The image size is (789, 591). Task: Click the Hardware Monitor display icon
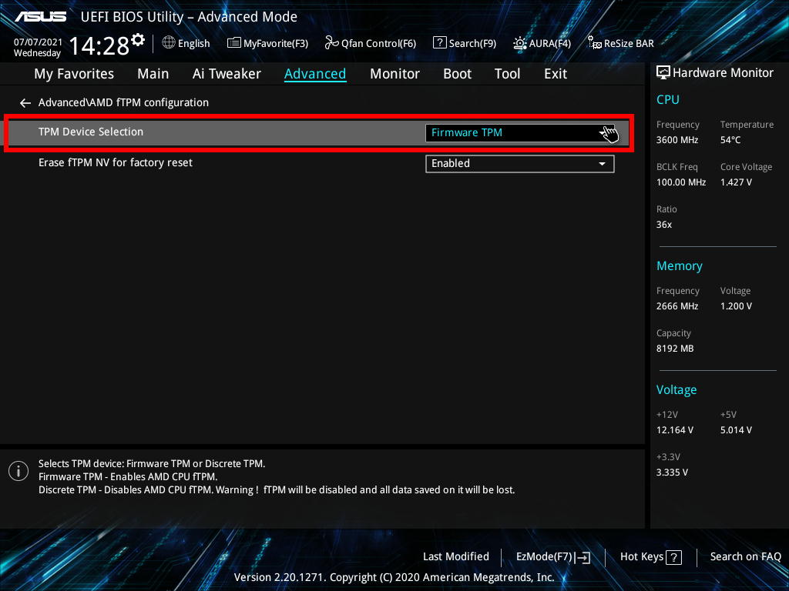click(x=663, y=73)
